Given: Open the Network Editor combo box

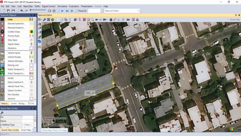Looking at the screenshot, I should coord(122,11).
